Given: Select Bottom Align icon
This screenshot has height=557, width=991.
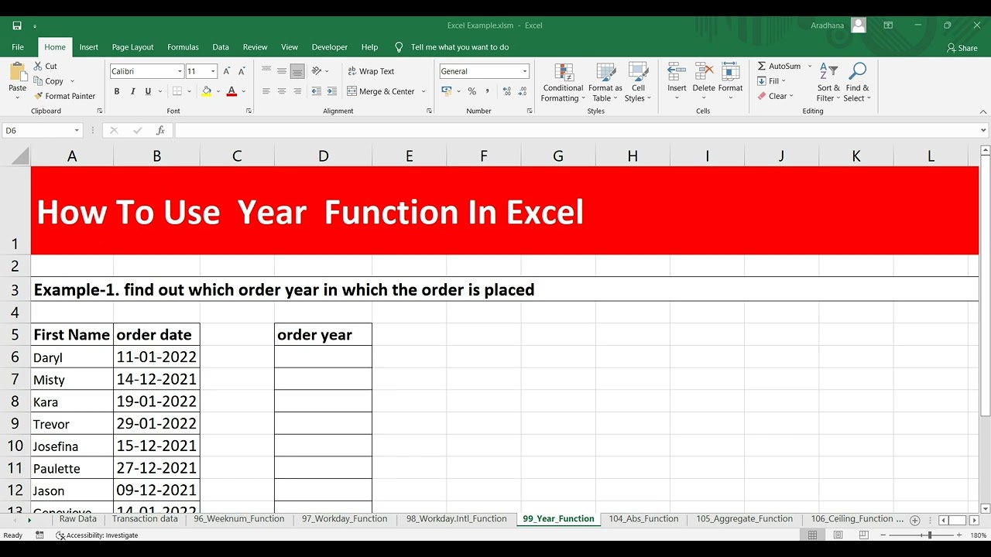Looking at the screenshot, I should (297, 71).
